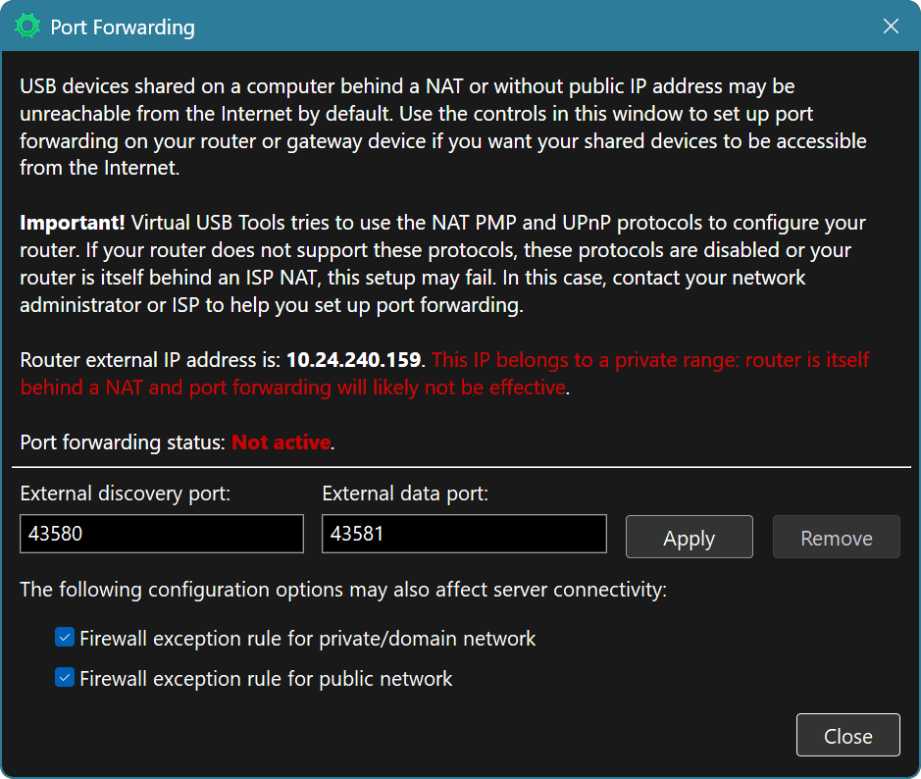Disable the firewall exception for private/domain network

pos(64,637)
